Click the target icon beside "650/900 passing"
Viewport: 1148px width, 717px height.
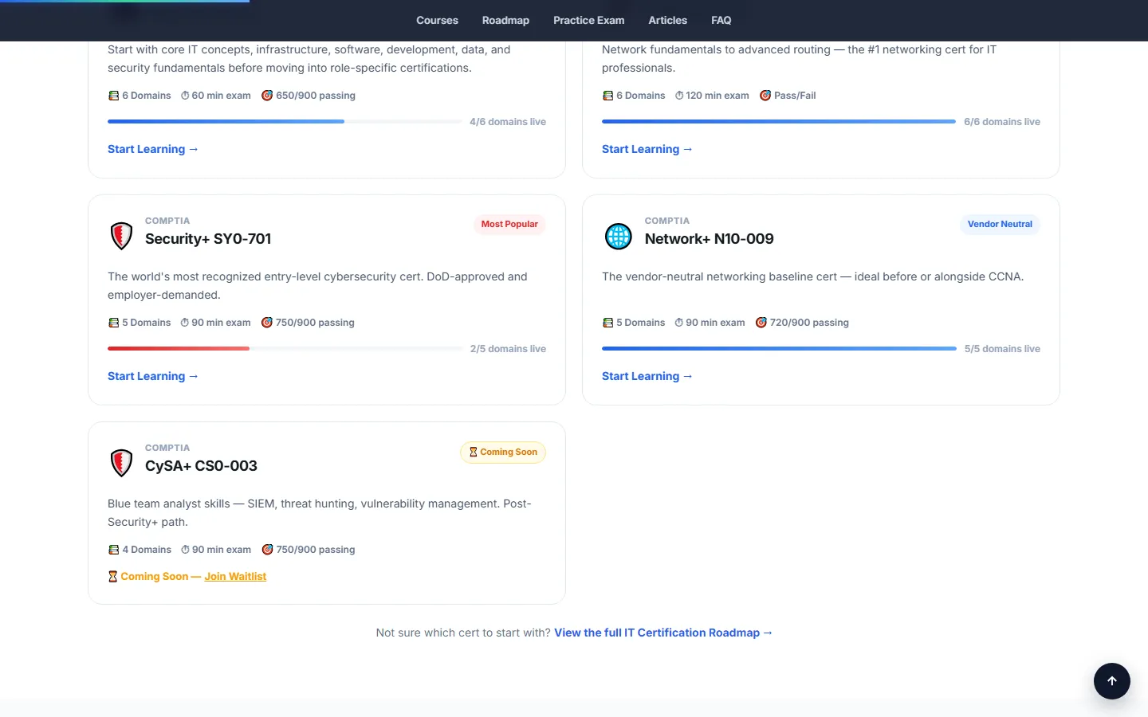click(x=267, y=96)
